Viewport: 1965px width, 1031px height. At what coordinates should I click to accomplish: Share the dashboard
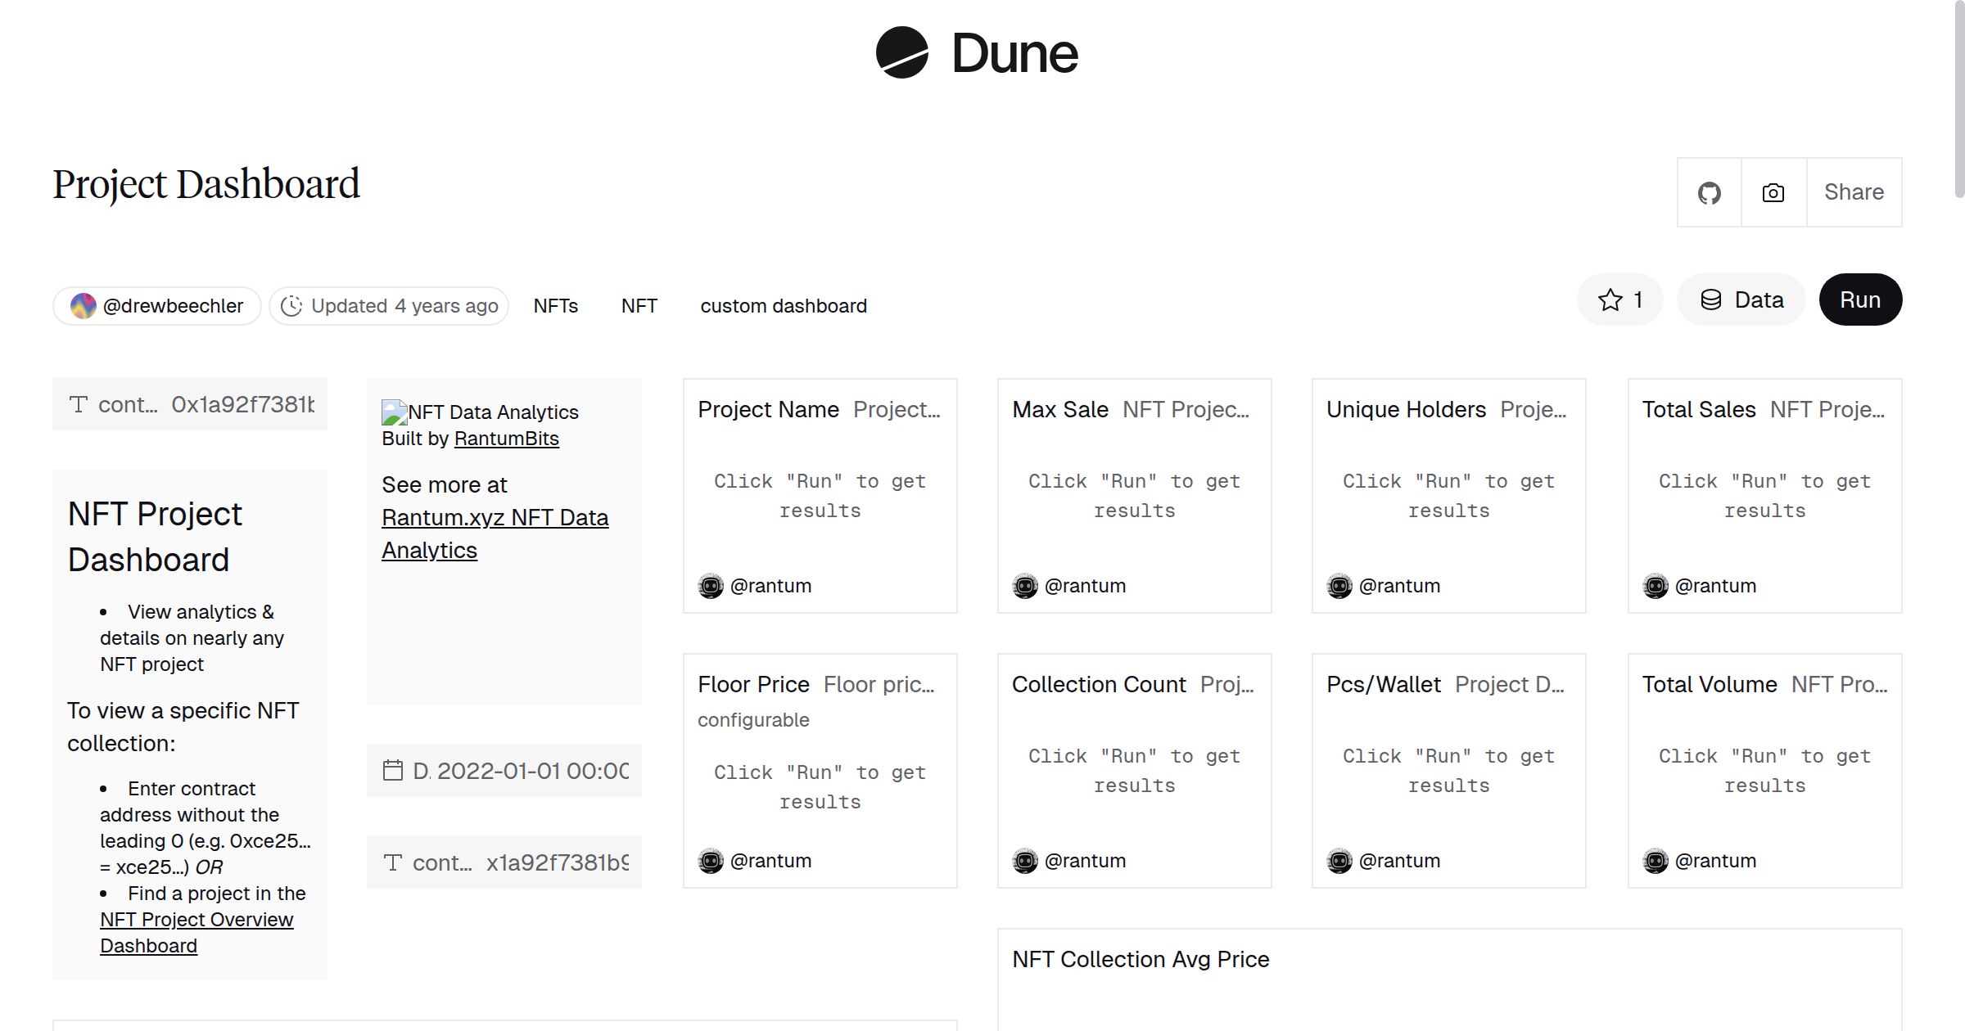click(x=1854, y=191)
